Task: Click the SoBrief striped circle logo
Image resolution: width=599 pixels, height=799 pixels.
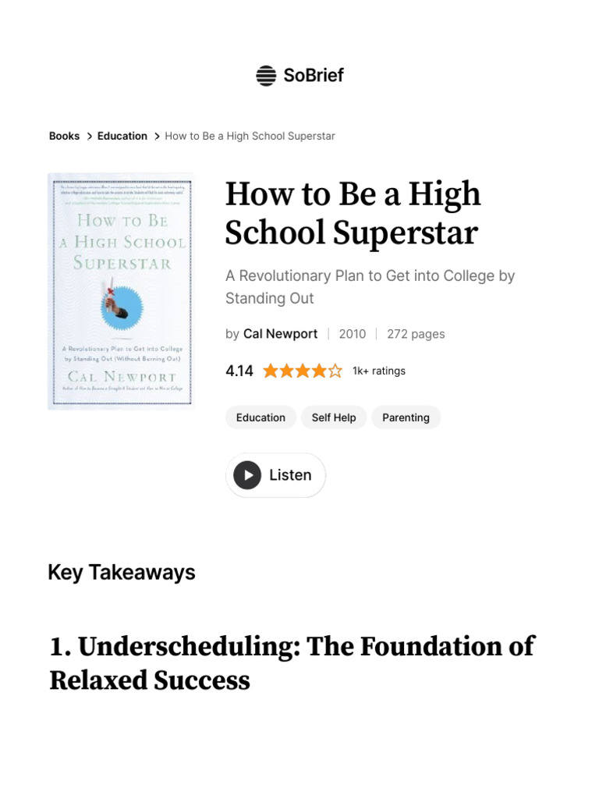Action: point(266,76)
